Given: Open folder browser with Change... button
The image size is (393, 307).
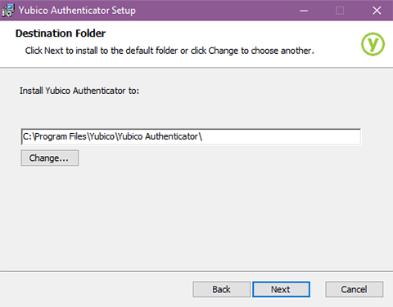Looking at the screenshot, I should (50, 158).
